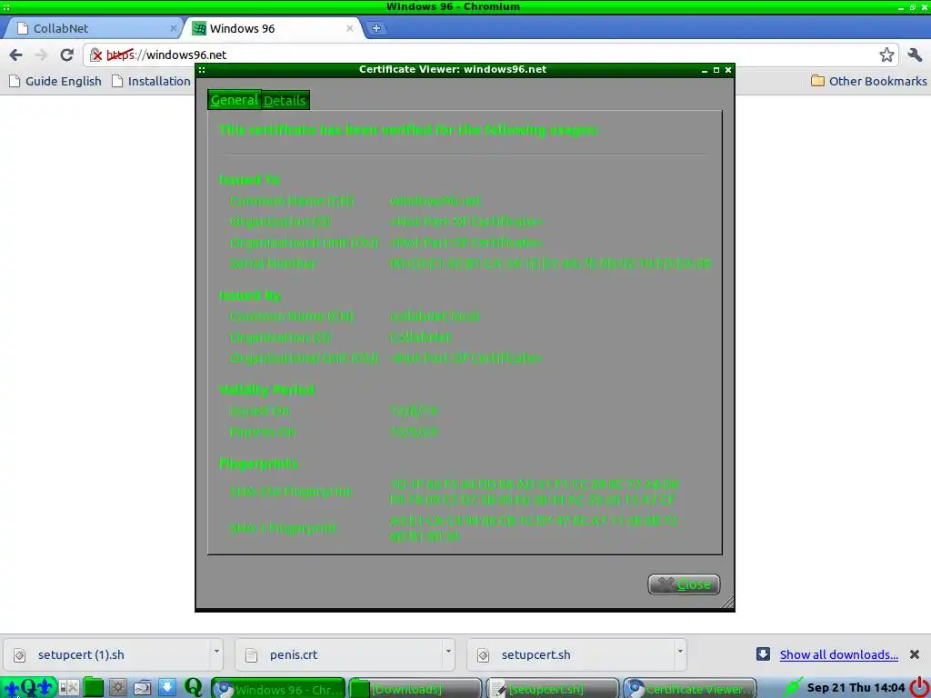Screen dimensions: 931x698
Task: Open downloaded setupcert.sh file
Action: point(570,654)
